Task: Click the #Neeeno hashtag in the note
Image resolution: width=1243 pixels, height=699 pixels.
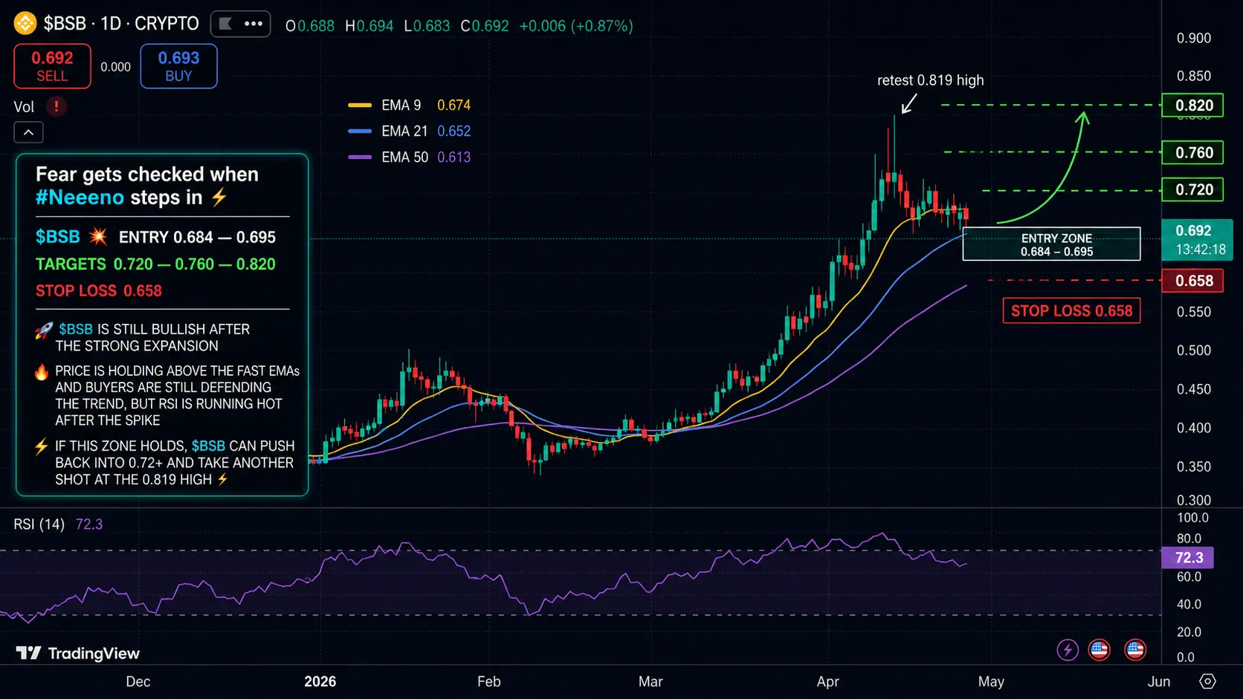Action: [x=80, y=198]
